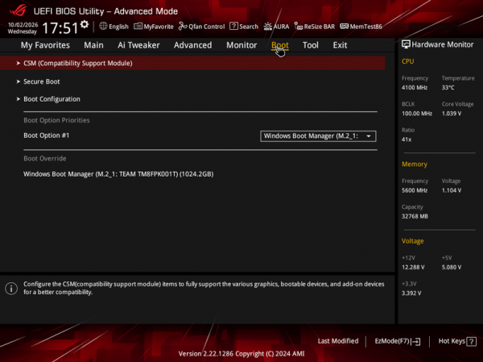Click the info icon beside help text
Viewport: 483px width, 362px height.
point(11,289)
